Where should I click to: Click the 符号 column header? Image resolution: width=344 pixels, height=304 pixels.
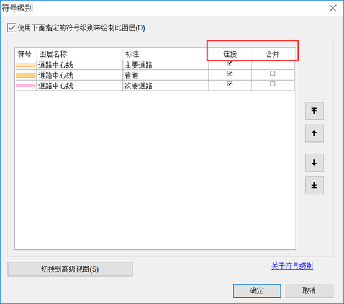(25, 54)
